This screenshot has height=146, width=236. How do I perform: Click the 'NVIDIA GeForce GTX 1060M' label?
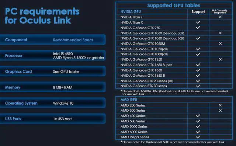(143, 44)
